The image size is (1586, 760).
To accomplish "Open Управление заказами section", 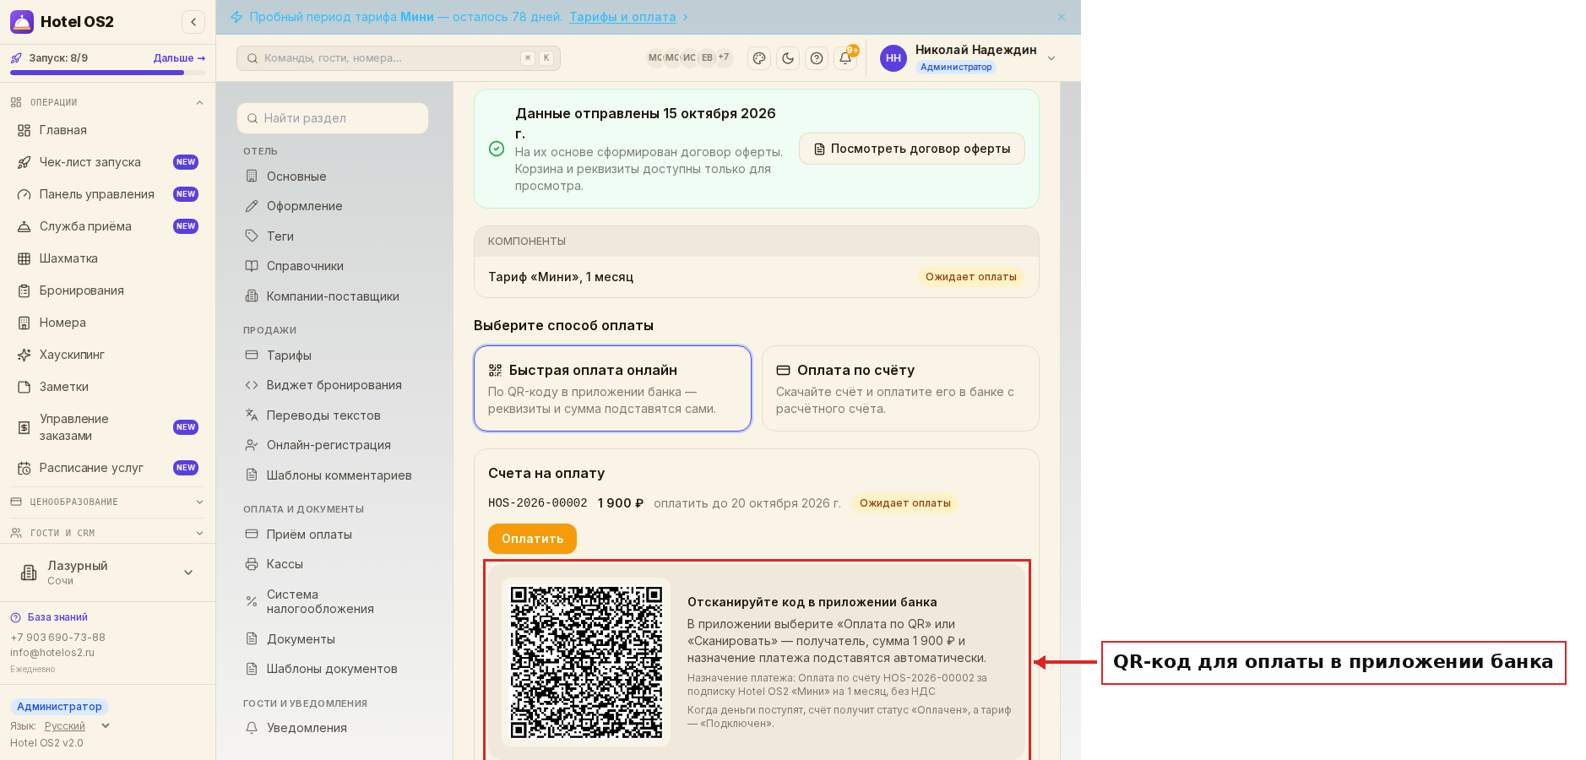I will (x=107, y=427).
